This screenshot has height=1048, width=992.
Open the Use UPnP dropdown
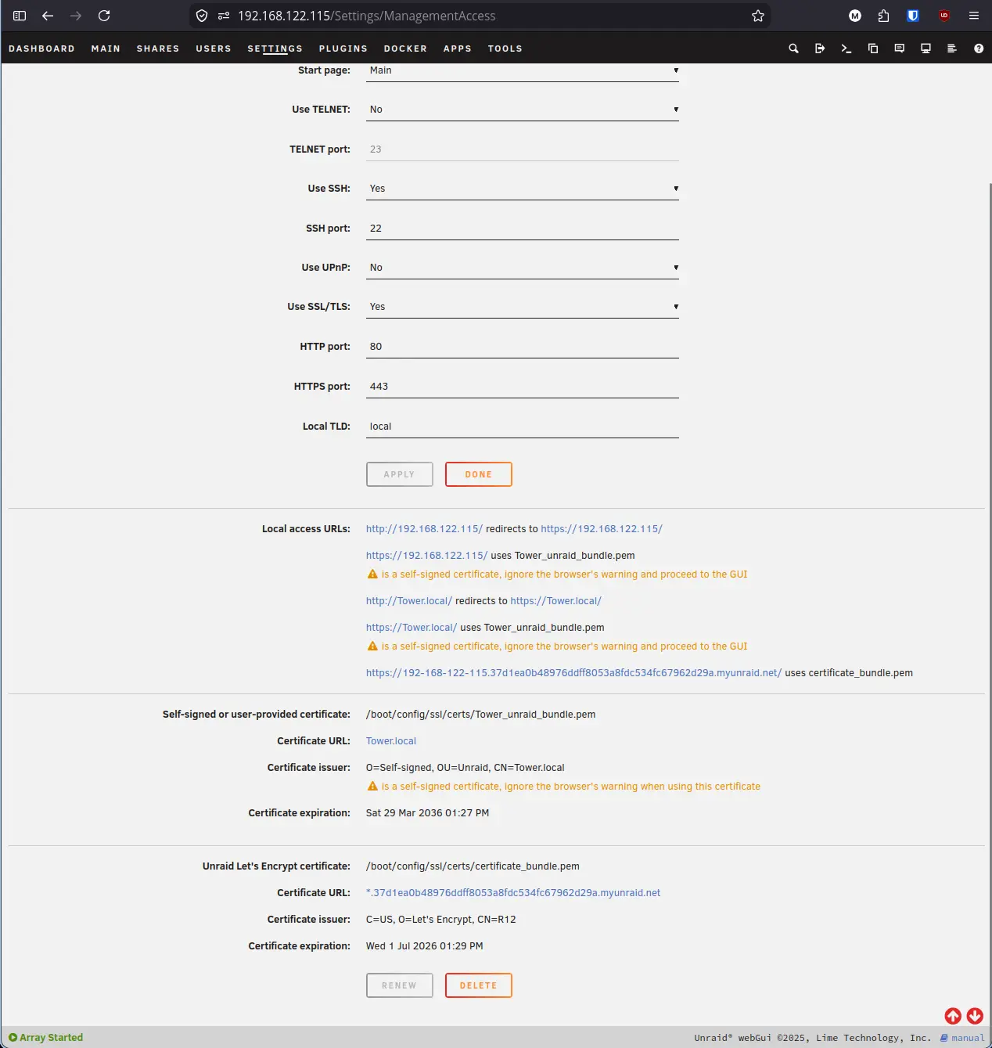pos(523,268)
